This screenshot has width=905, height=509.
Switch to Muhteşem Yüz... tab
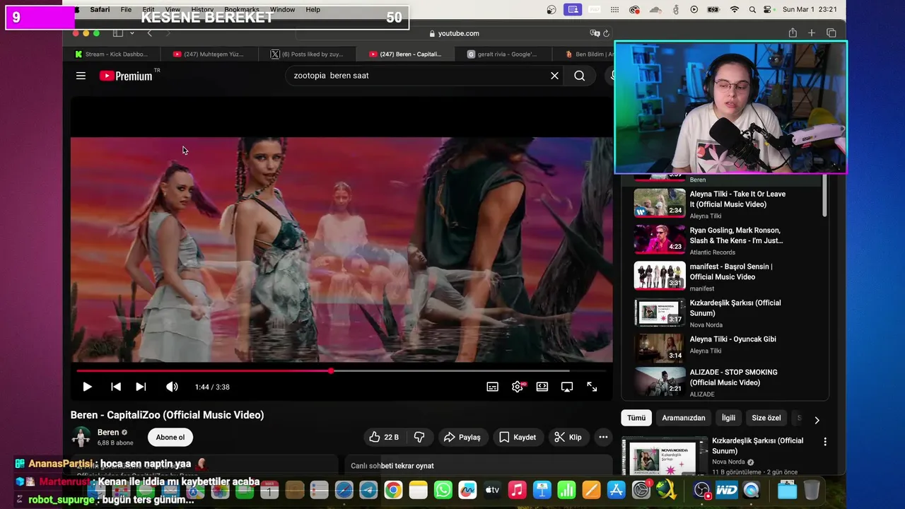tap(209, 54)
